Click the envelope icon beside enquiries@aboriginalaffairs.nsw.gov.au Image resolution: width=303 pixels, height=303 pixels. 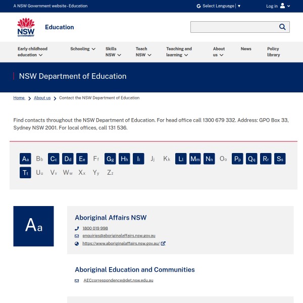click(77, 236)
